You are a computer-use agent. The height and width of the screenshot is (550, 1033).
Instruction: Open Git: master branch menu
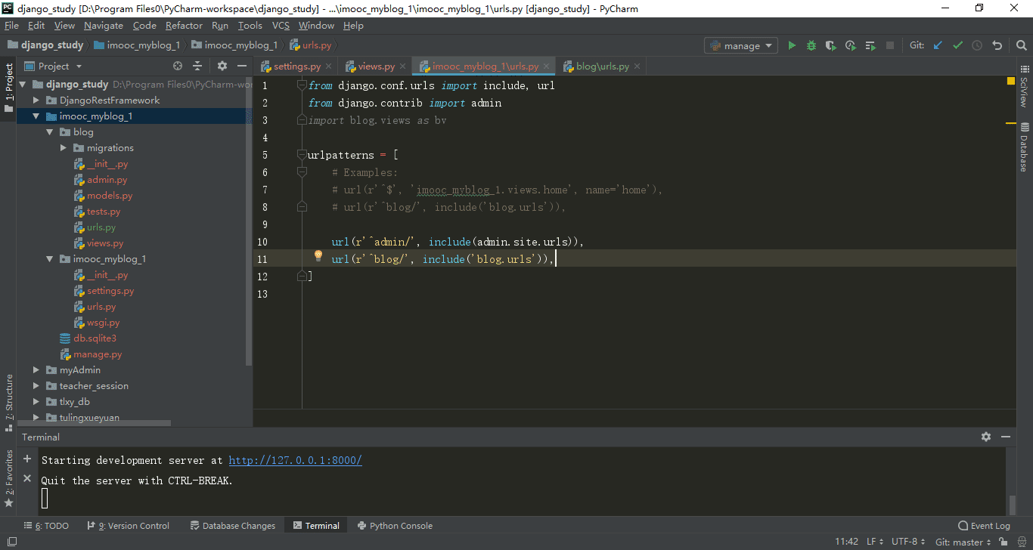[x=963, y=542]
